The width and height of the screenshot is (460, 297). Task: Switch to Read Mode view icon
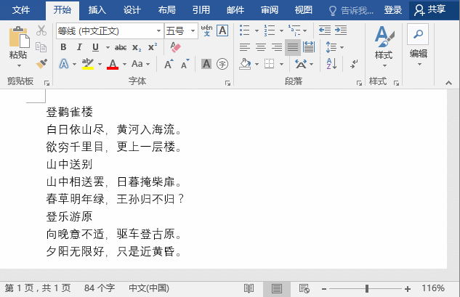249,288
